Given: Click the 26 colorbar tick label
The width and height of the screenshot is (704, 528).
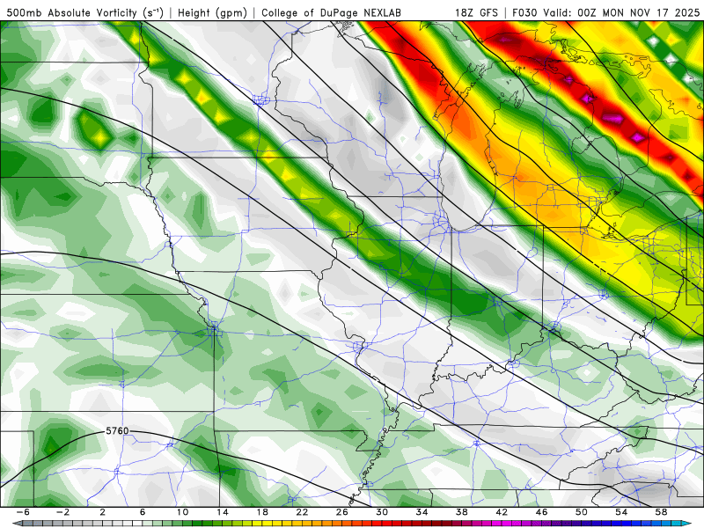Looking at the screenshot, I should tap(342, 512).
